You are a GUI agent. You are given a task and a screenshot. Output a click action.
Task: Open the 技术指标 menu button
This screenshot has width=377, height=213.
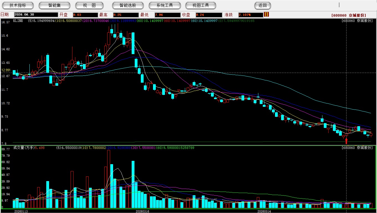click(18, 5)
